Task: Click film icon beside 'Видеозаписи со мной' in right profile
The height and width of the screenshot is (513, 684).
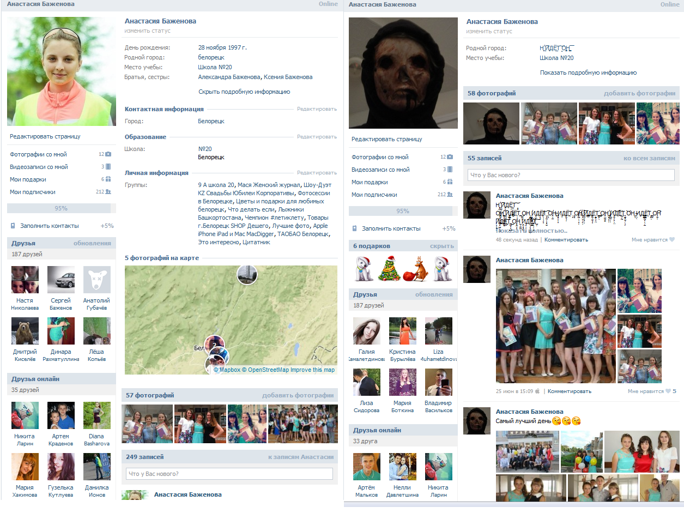Action: (x=450, y=170)
